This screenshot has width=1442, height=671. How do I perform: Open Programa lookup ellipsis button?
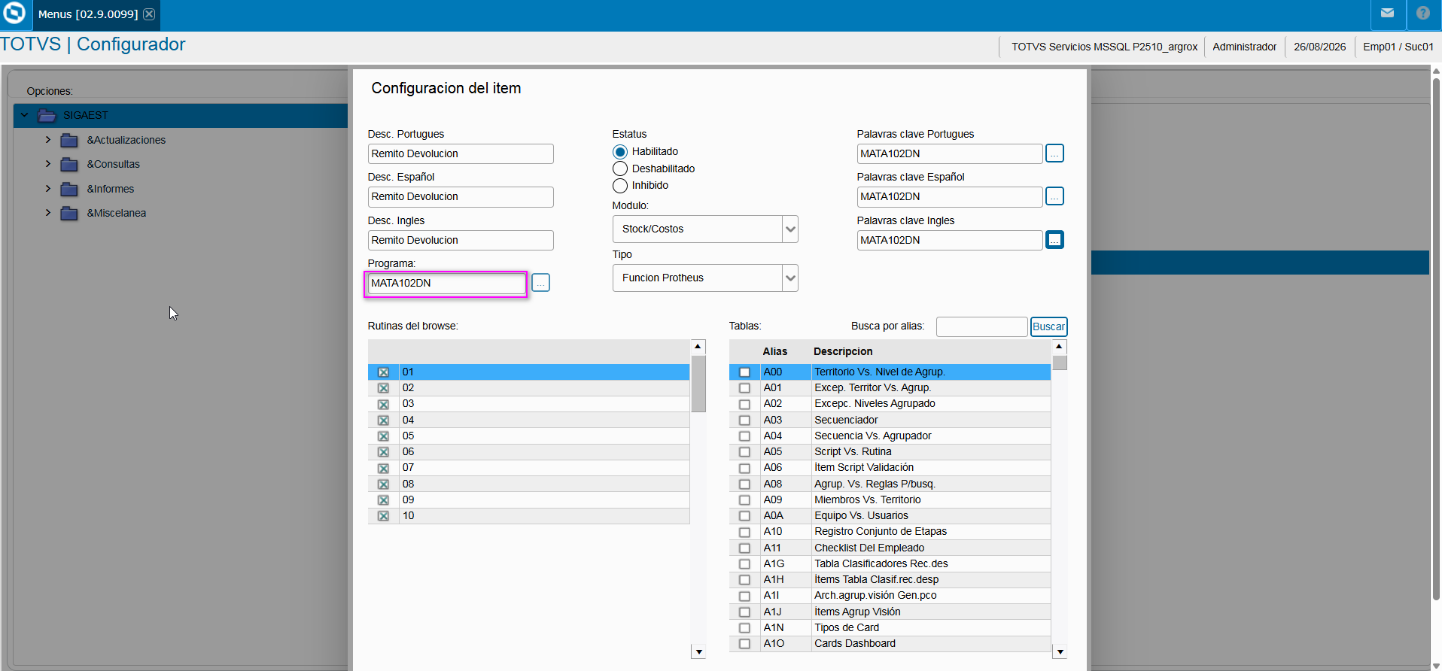point(540,283)
